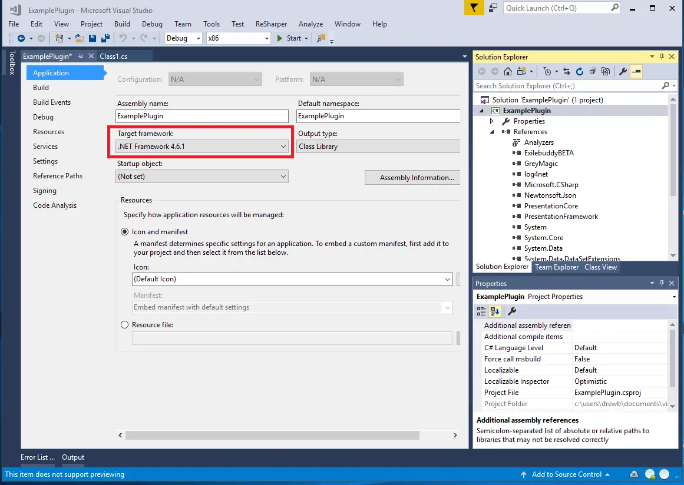Screen dimensions: 684x485
Task: Click the Show All Files icon
Action: coord(606,71)
